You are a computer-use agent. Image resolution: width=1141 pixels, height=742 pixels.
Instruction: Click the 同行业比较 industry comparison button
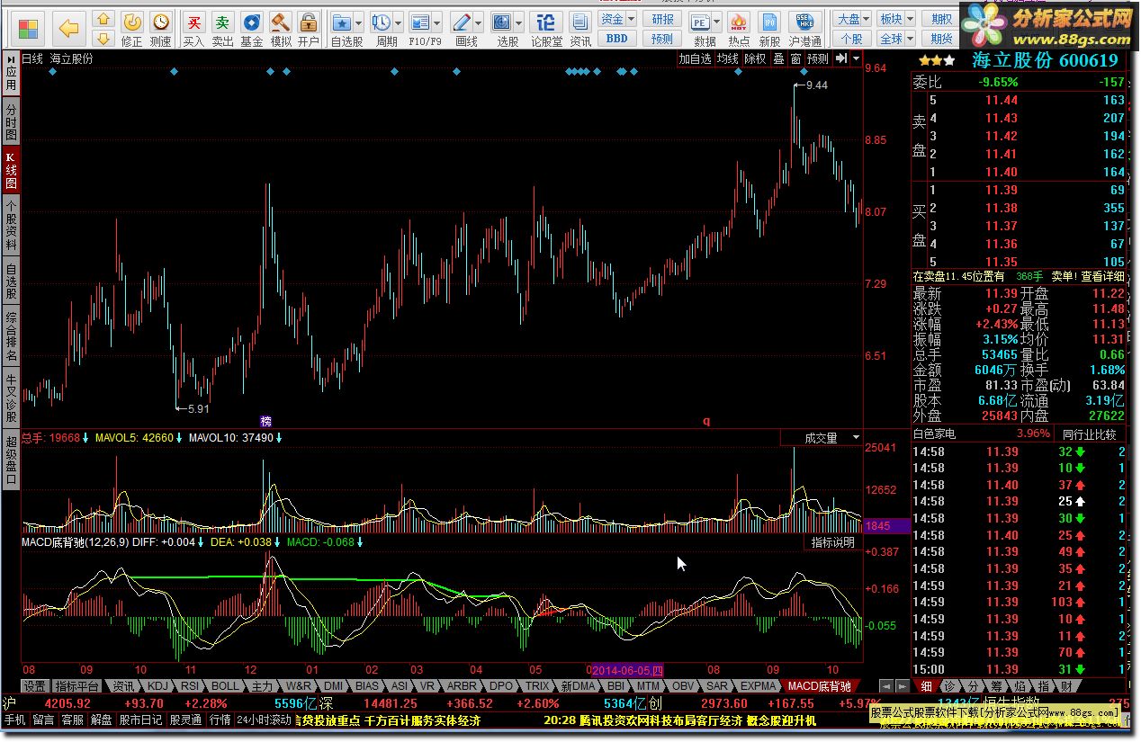coord(1089,434)
